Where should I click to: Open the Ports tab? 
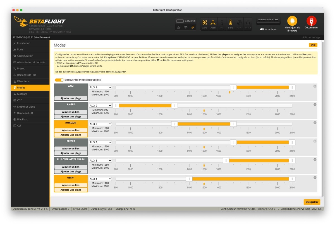coord(30,49)
